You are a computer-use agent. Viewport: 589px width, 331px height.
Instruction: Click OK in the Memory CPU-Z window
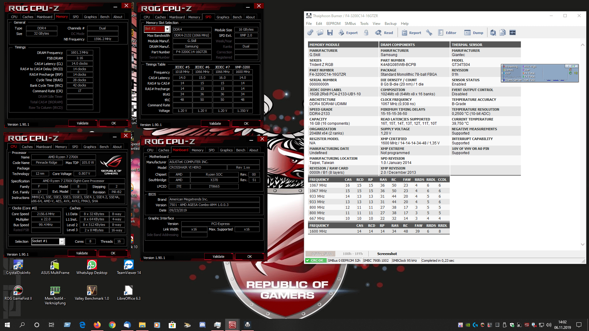114,123
